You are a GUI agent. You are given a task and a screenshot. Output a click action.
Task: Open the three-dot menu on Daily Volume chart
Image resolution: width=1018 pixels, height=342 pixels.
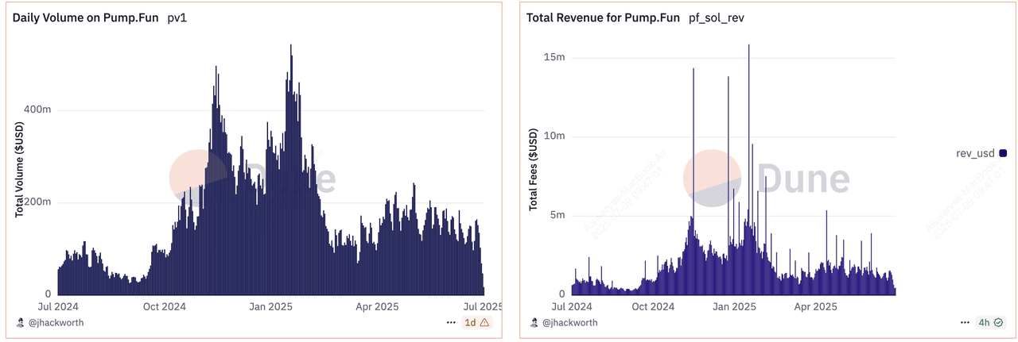tap(451, 323)
